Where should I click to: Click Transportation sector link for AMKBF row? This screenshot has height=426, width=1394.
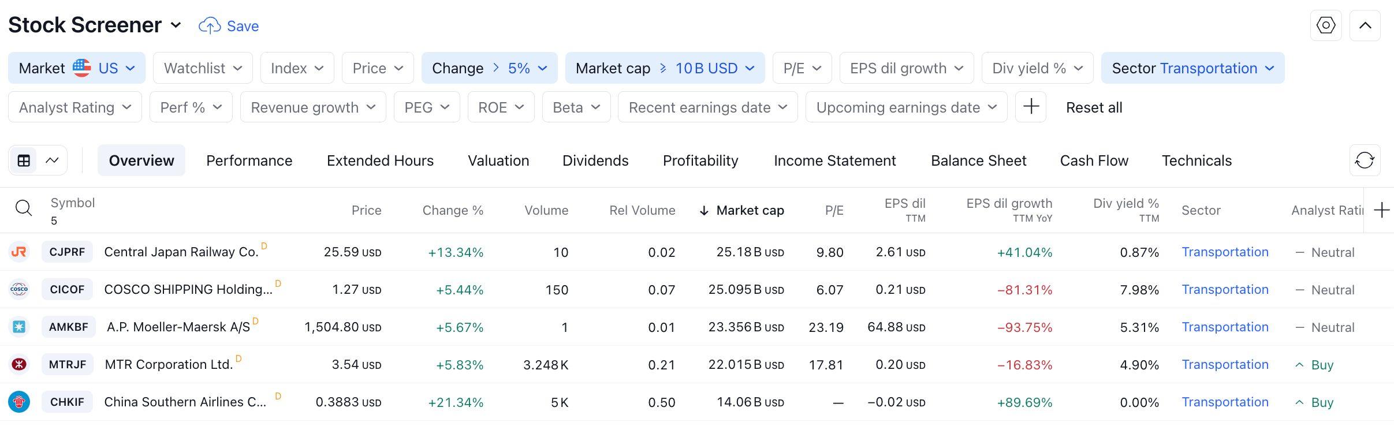1225,327
